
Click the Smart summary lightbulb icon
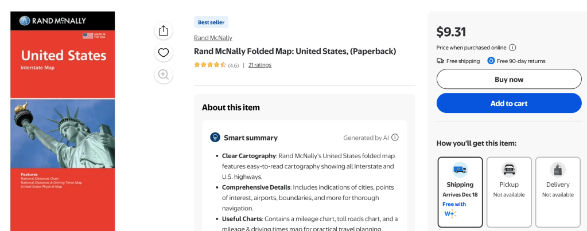click(215, 138)
